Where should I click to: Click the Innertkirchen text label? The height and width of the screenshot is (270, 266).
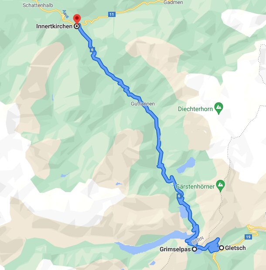55,26
